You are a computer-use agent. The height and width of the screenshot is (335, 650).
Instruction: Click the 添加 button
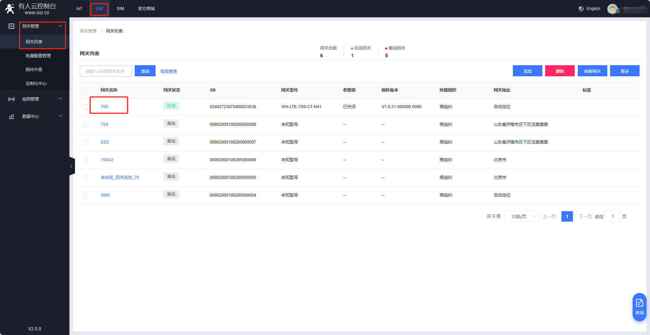tap(527, 71)
